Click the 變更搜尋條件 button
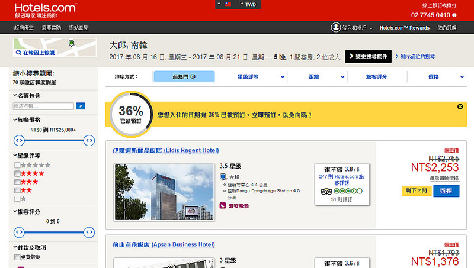The image size is (474, 268). pyautogui.click(x=369, y=56)
